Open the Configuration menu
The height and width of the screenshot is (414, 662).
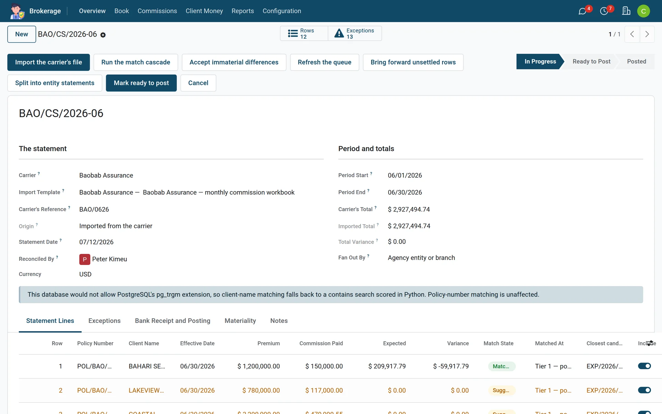click(282, 11)
